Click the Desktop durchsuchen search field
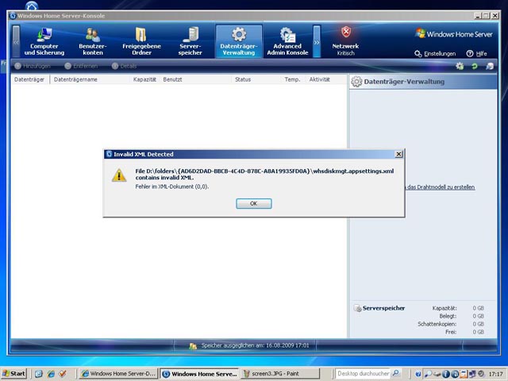This screenshot has height=381, width=508. tap(363, 374)
